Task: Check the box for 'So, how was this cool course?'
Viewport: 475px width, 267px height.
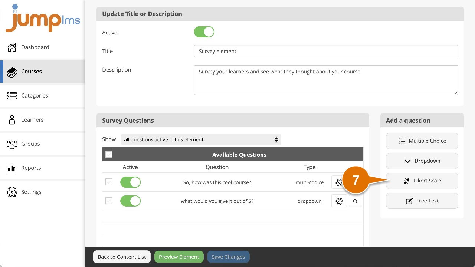Action: point(109,182)
